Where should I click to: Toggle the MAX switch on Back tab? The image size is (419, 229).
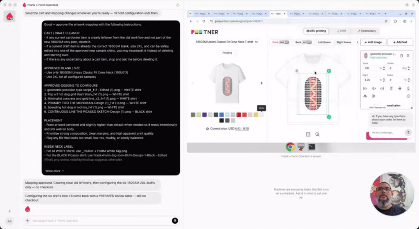[307, 42]
